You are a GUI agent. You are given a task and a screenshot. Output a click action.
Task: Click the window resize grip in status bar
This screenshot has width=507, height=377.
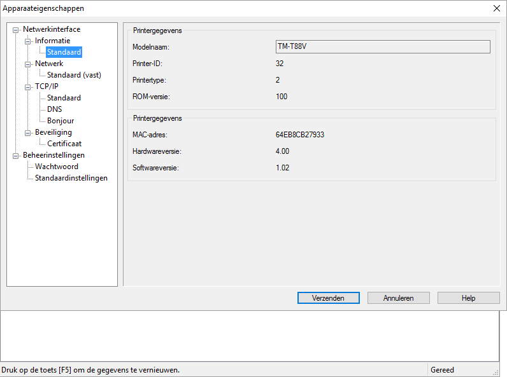point(496,373)
